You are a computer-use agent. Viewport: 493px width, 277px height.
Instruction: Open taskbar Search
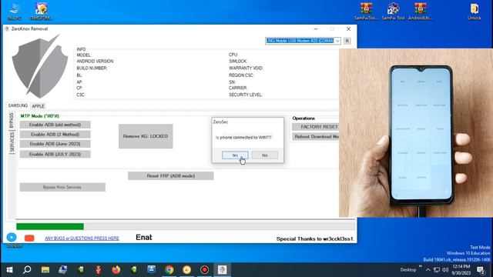[x=27, y=270]
